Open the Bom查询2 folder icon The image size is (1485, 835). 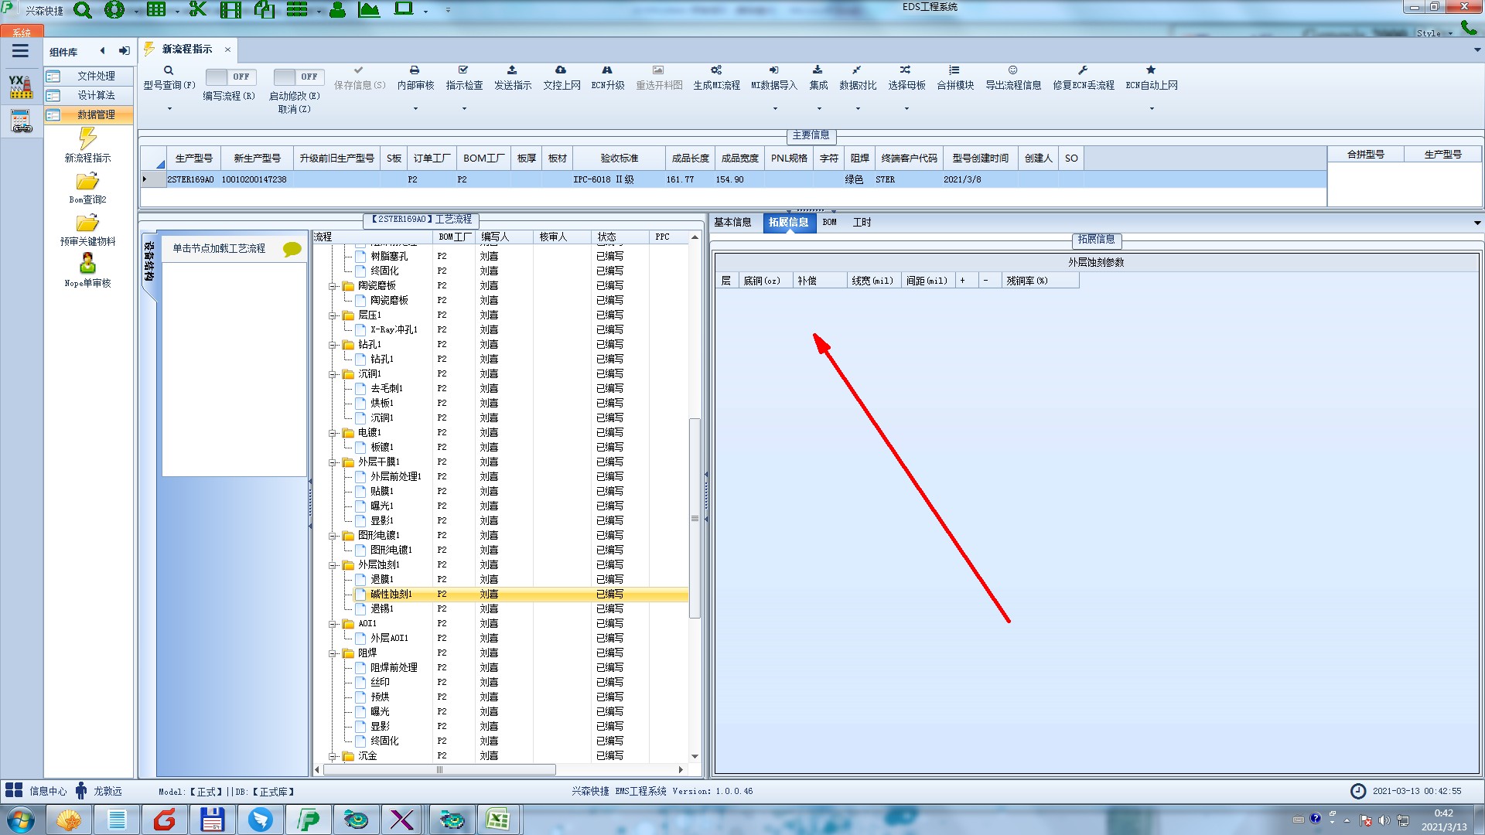coord(87,182)
